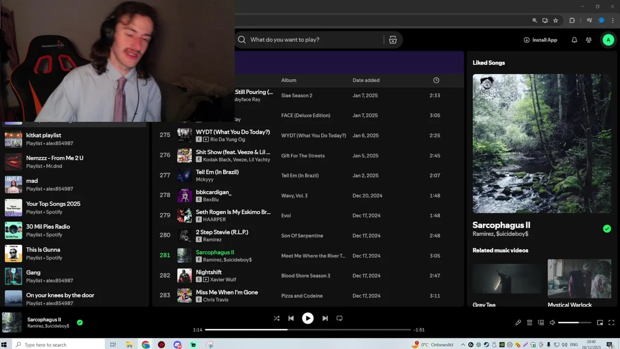
Task: Bookmark this page with the star
Action: click(x=556, y=20)
